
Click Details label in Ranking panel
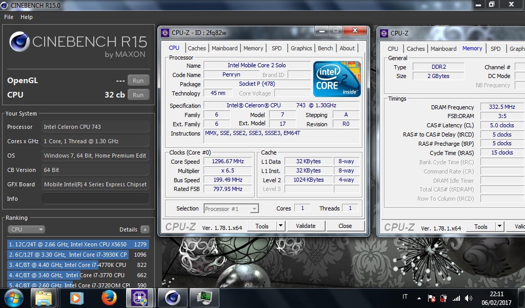(128, 229)
